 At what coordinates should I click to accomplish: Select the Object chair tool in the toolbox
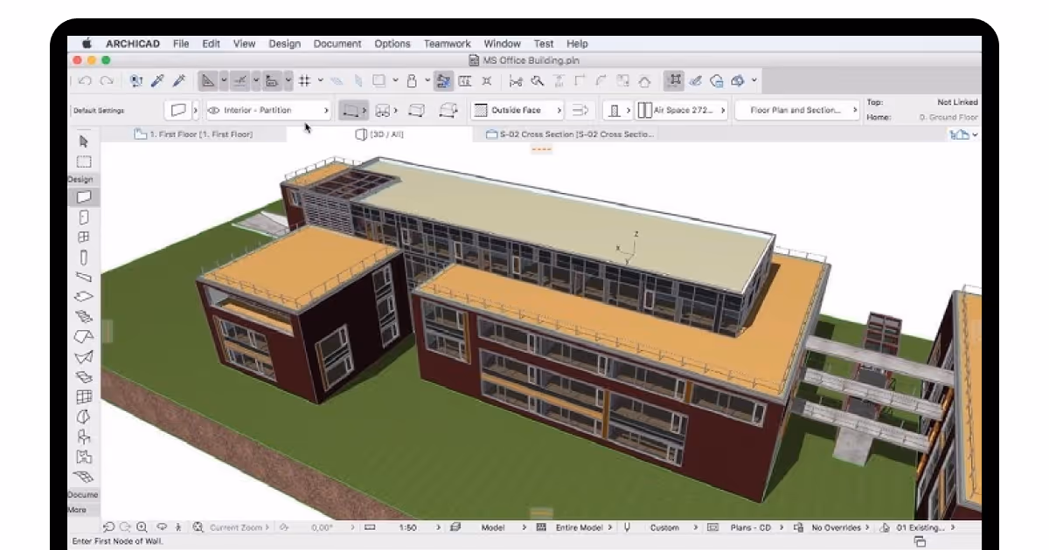84,437
